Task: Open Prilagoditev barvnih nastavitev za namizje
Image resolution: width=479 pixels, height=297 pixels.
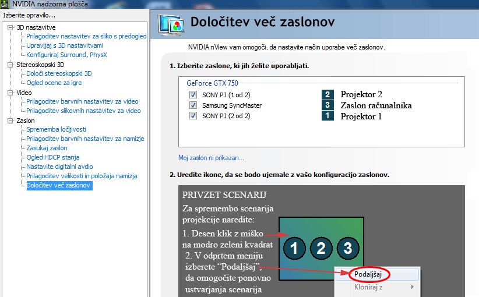Action: [85, 139]
